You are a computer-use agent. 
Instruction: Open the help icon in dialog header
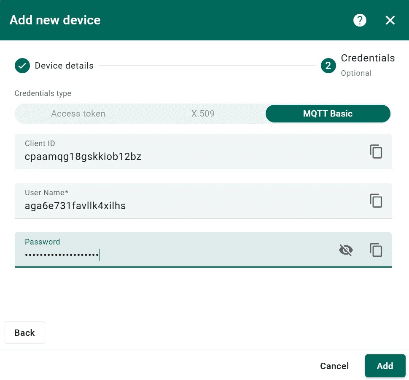point(360,20)
